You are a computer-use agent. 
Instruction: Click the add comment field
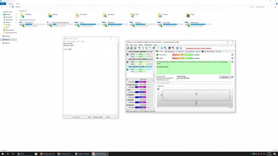click(194, 83)
